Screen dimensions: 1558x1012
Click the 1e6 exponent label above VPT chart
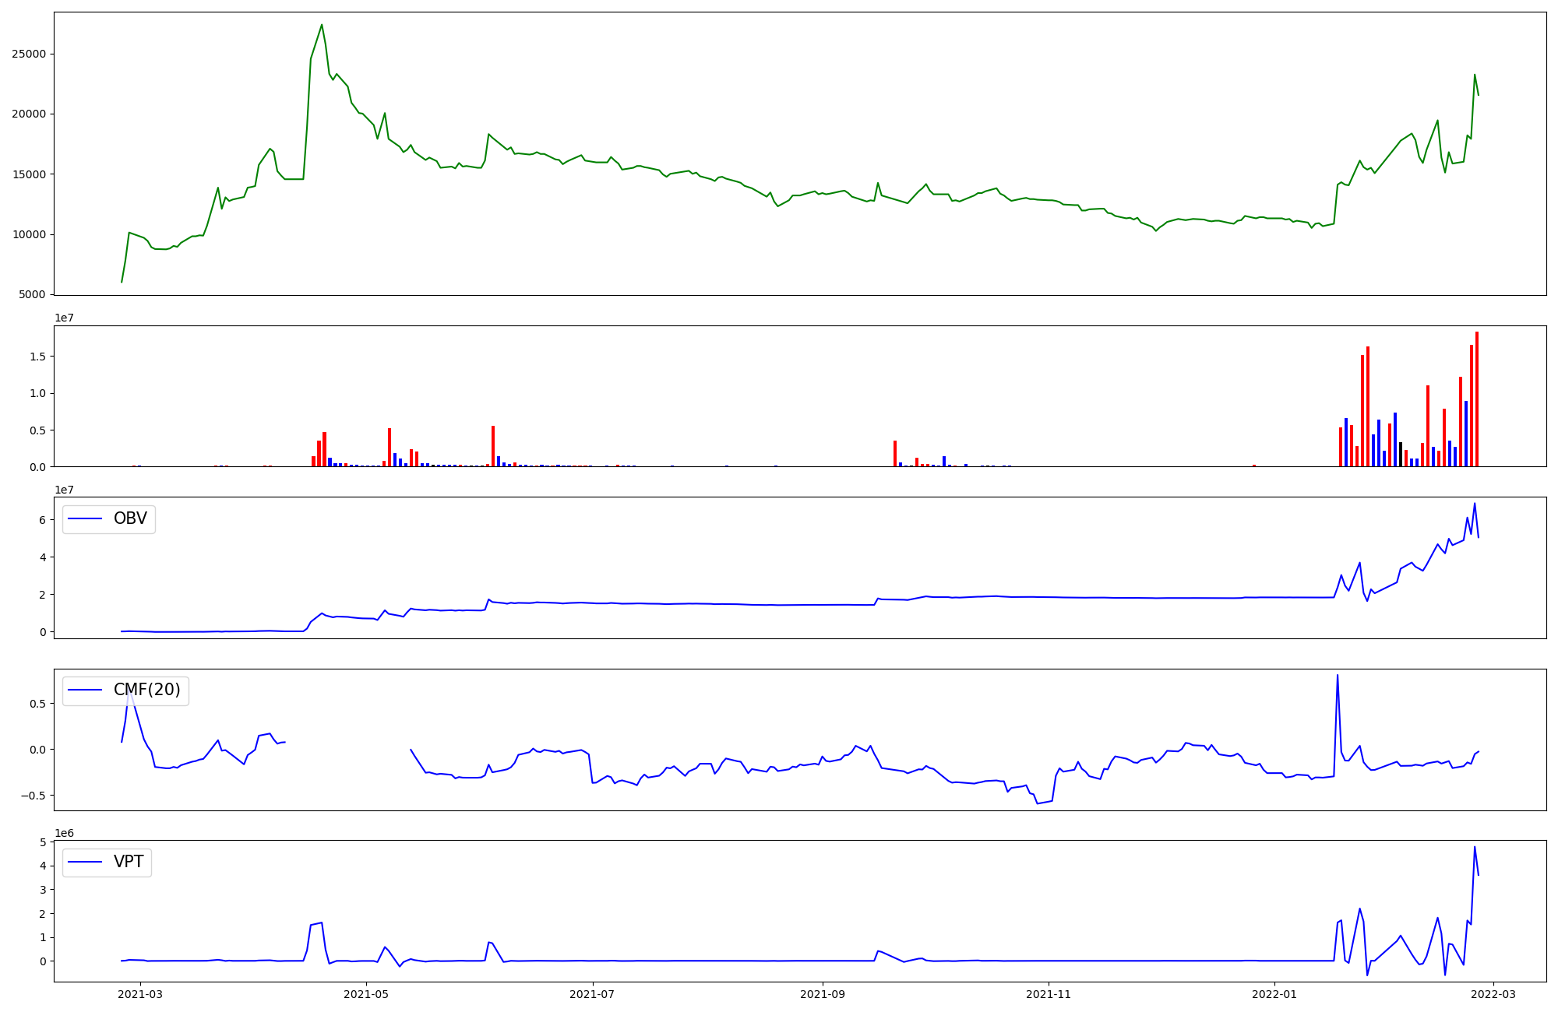tap(64, 833)
